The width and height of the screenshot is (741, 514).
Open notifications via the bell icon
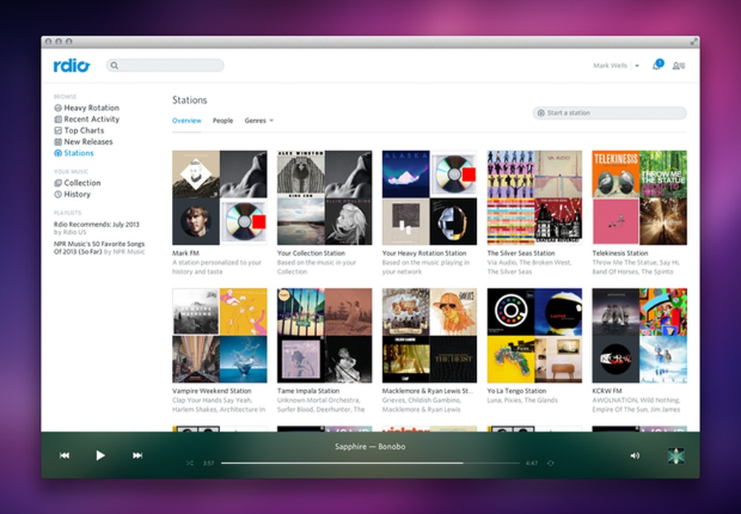655,65
